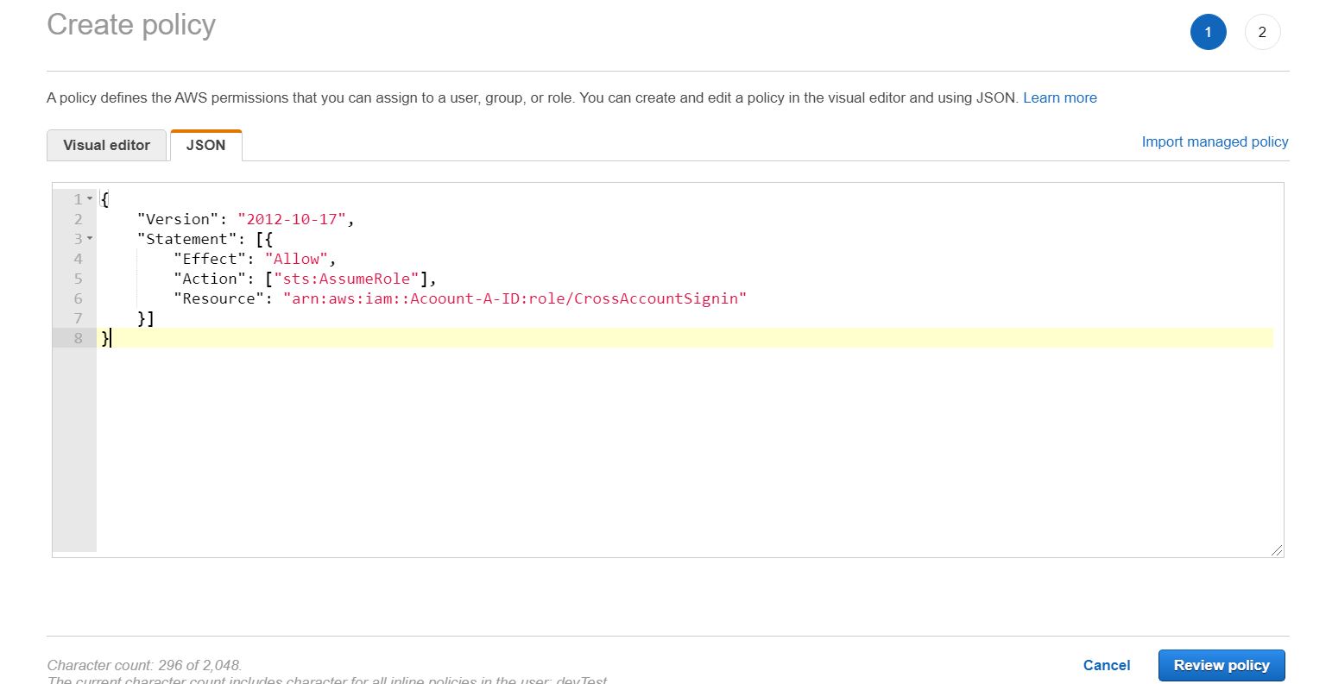Screen dimensions: 1332x684
Task: Place cursor in the "sts:AssumeRole" action string
Action: point(346,279)
